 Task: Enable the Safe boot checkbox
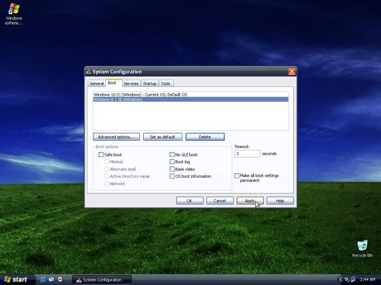pyautogui.click(x=101, y=155)
